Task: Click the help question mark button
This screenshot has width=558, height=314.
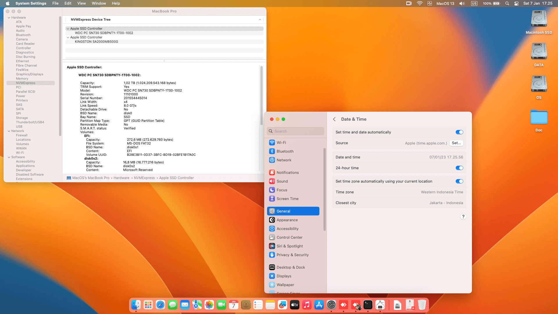Action: (x=463, y=217)
